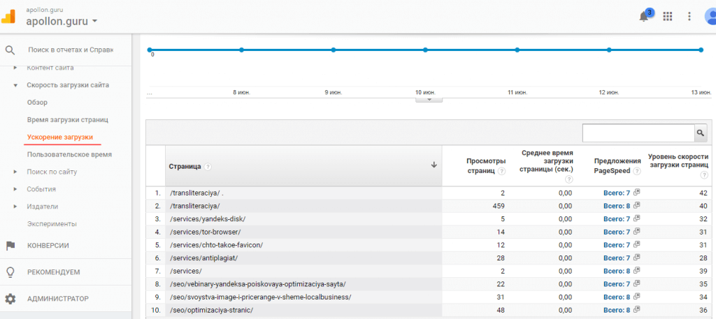Click Всего: 8 link for /transliteraciya/ row
The image size is (716, 319).
pyautogui.click(x=617, y=206)
